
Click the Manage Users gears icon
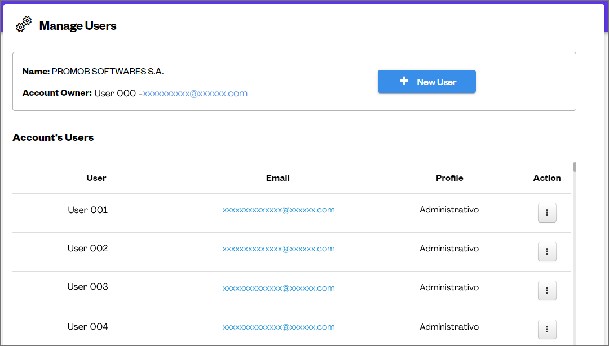coord(24,24)
